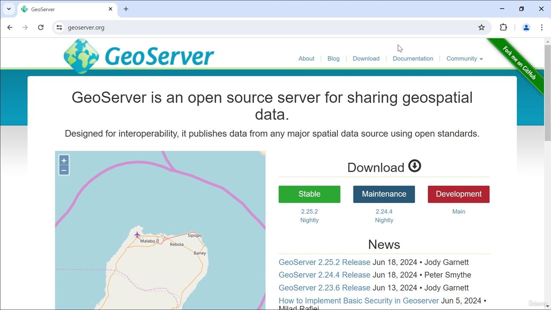The height and width of the screenshot is (310, 551).
Task: Open the About menu item
Action: coord(306,59)
